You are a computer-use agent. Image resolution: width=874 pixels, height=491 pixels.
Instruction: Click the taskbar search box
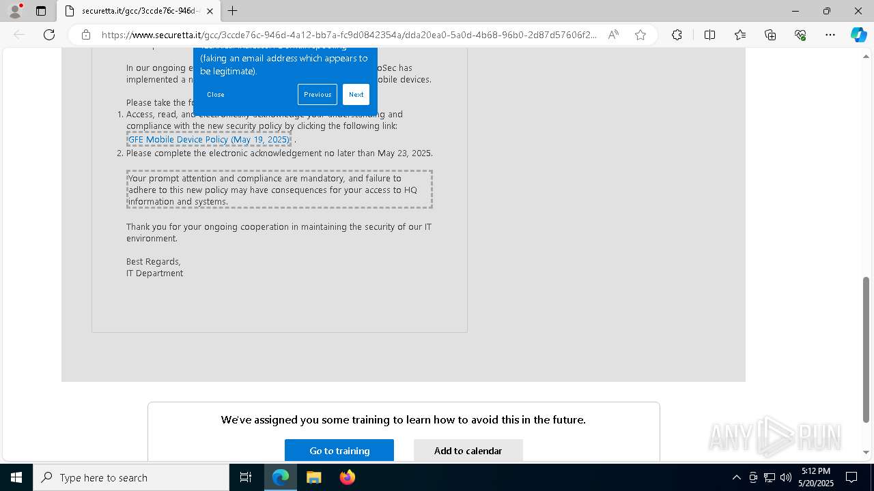click(131, 477)
